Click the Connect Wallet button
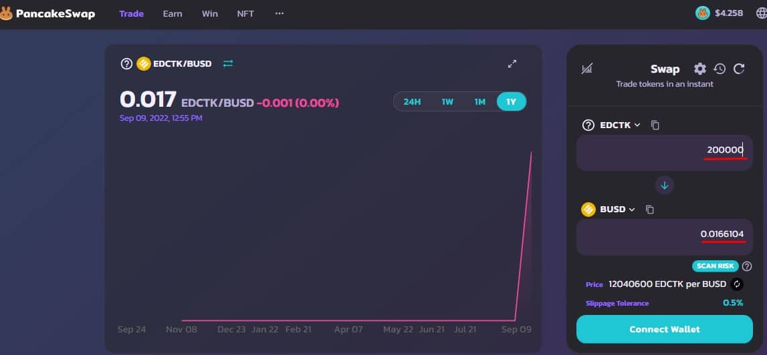Image resolution: width=767 pixels, height=355 pixels. tap(664, 329)
